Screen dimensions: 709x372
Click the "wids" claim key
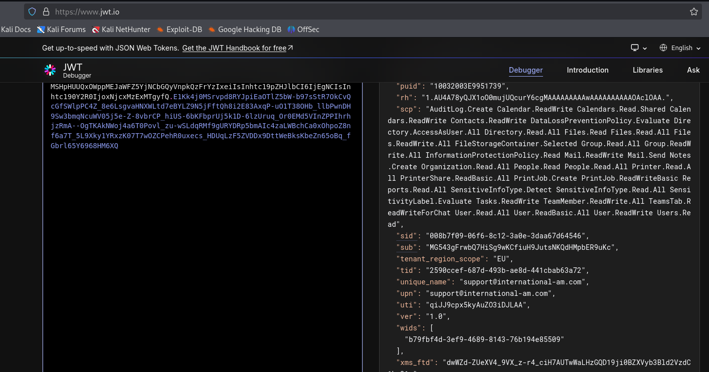[409, 328]
